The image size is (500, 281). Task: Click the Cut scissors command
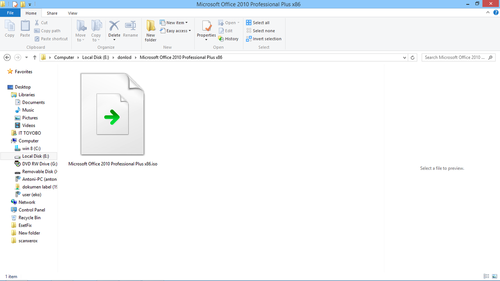41,23
